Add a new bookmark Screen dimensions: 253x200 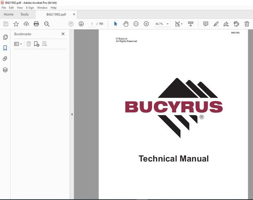pos(37,44)
